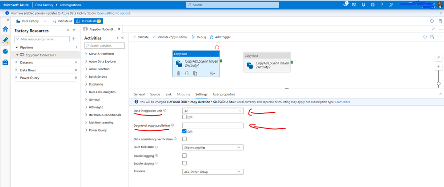444x187 pixels.
Task: Click the clipboard-style icon beside refresh
Action: [x=440, y=21]
